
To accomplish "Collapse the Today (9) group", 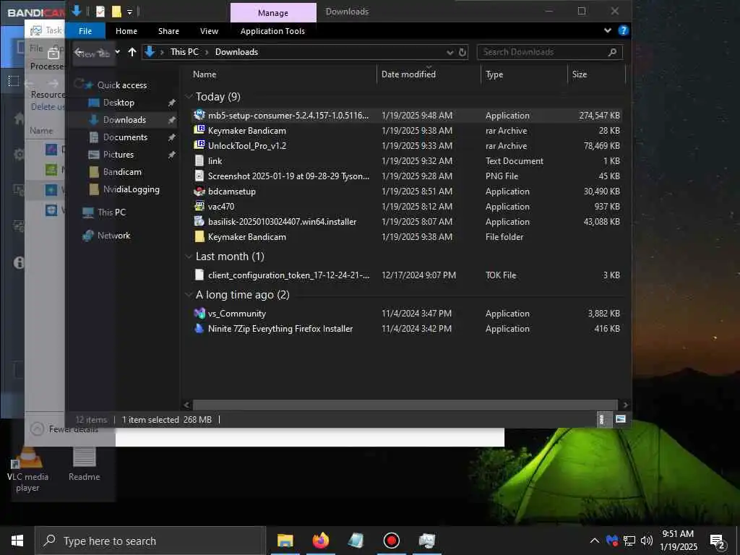I will point(189,97).
